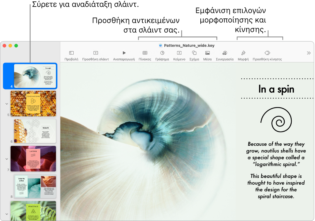Insert a shape with the Σχήμα icon
Screen dimensions: 315x221
point(194,53)
